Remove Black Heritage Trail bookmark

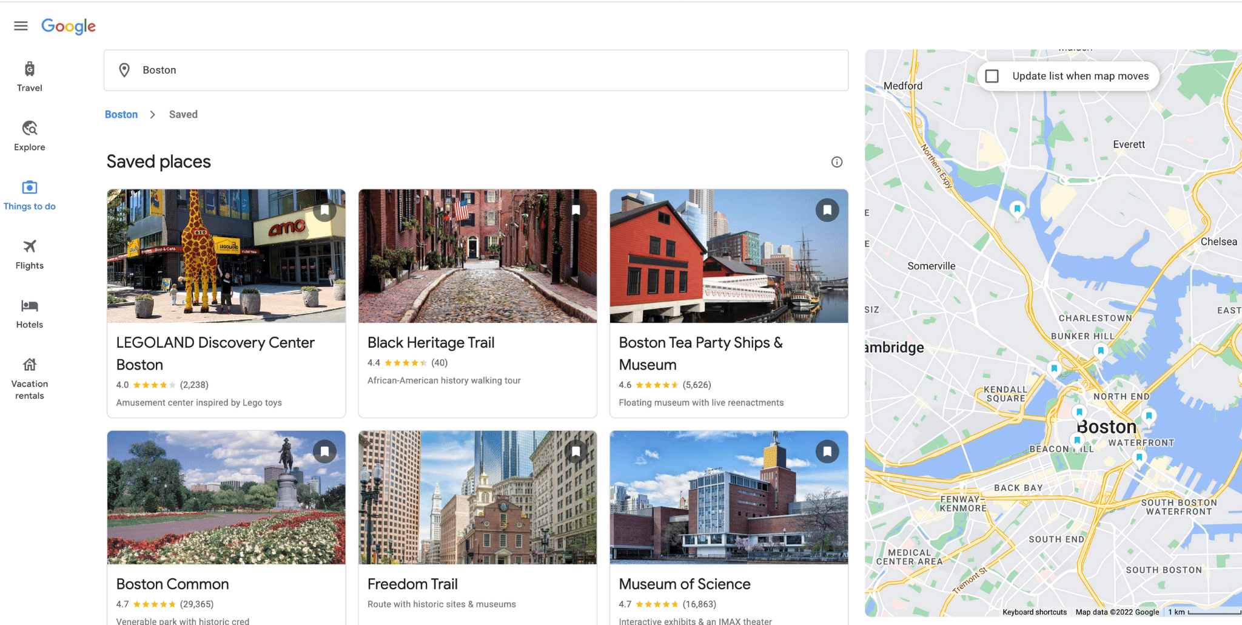point(576,211)
